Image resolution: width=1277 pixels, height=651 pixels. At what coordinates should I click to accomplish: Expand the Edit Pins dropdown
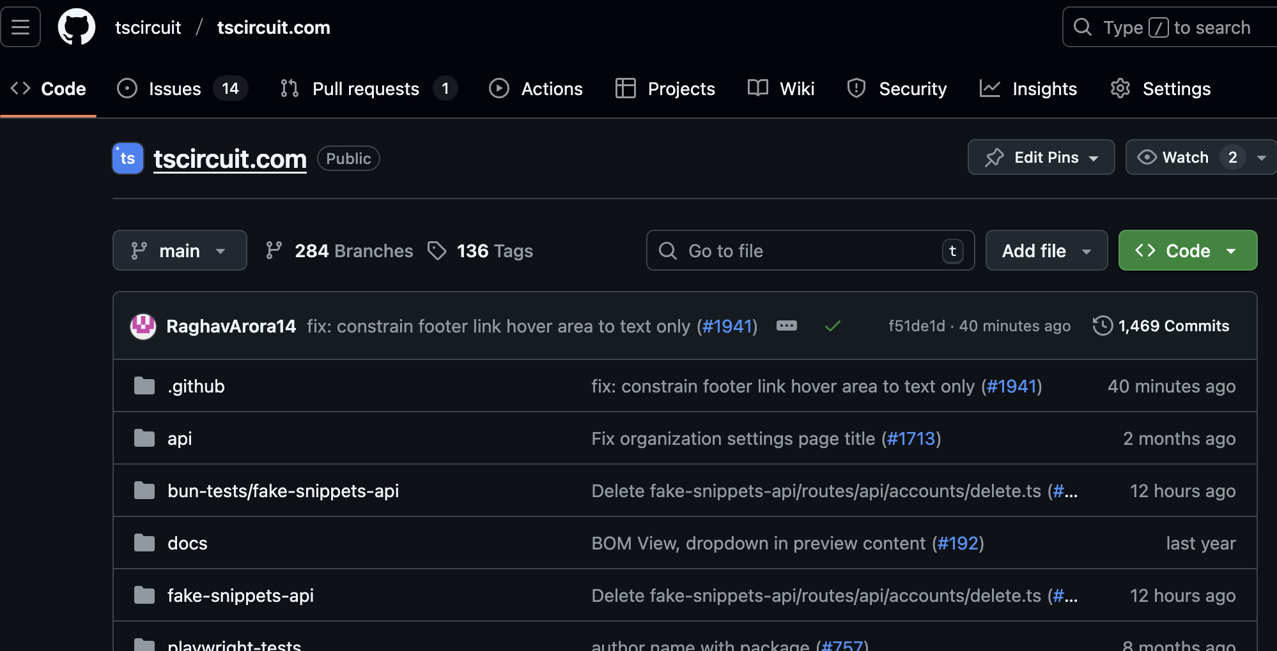[x=1041, y=158]
